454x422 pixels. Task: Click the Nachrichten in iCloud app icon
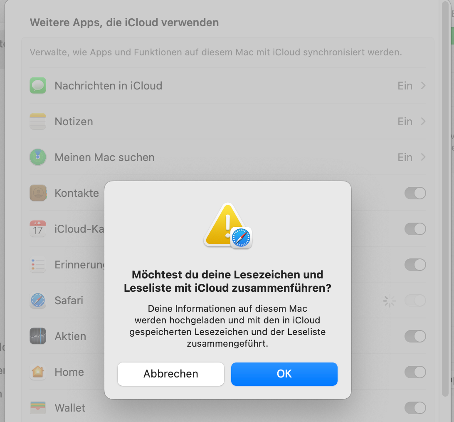click(x=38, y=85)
